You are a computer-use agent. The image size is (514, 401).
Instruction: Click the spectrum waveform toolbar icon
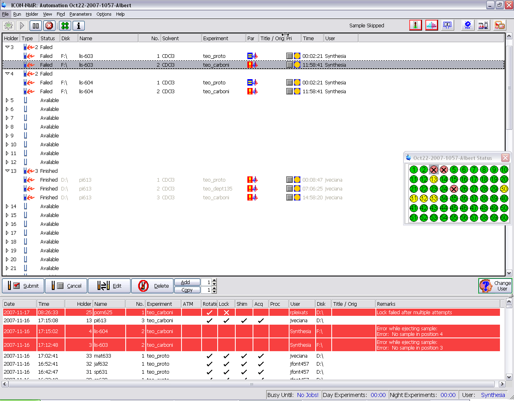(x=431, y=25)
